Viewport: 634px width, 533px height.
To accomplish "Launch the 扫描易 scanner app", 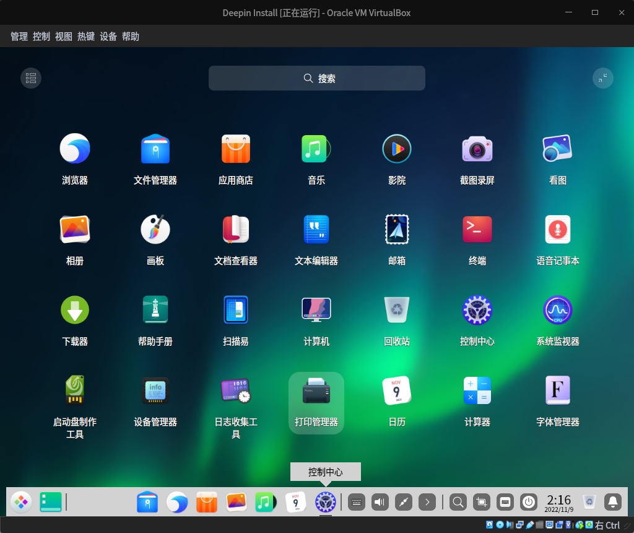I will click(236, 310).
